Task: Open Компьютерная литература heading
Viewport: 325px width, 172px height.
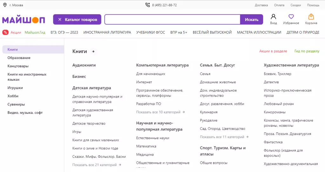Action: point(162,65)
